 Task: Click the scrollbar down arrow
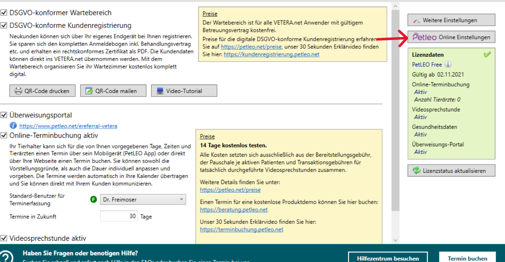395,240
